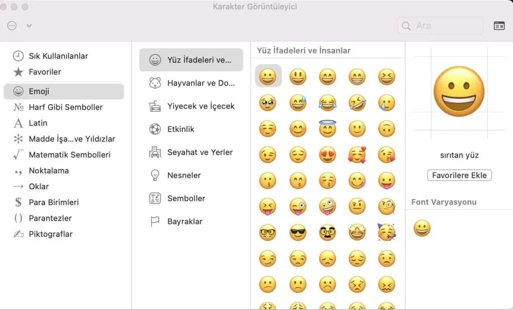Select the Nesneler subcategory
Viewport: 513px width, 310px height.
(191, 175)
